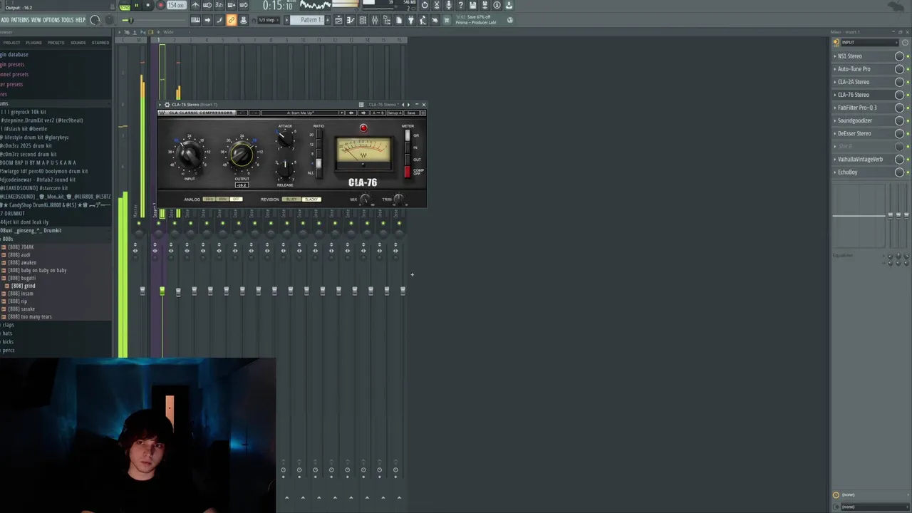Open the HELP menu

(x=80, y=20)
